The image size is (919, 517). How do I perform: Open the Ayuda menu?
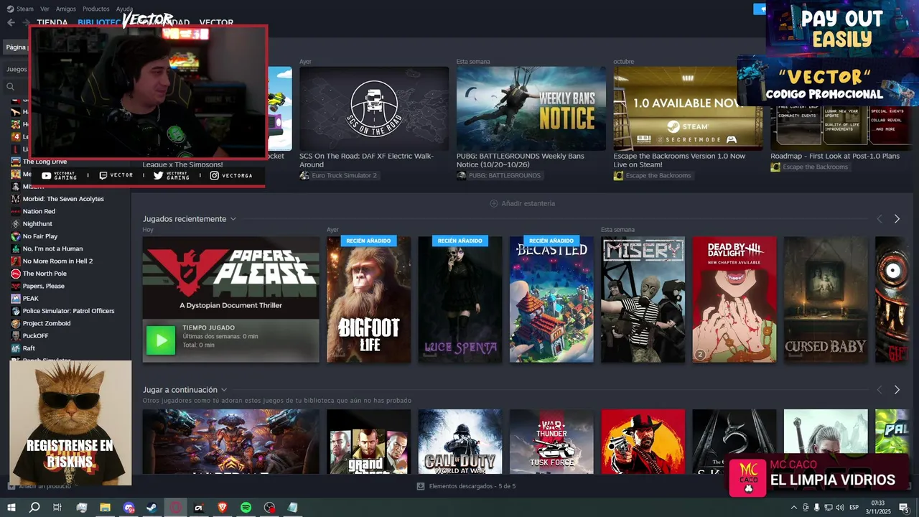click(124, 9)
